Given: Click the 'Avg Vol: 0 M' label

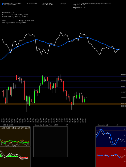Looking at the screenshot, I should click(x=79, y=5).
